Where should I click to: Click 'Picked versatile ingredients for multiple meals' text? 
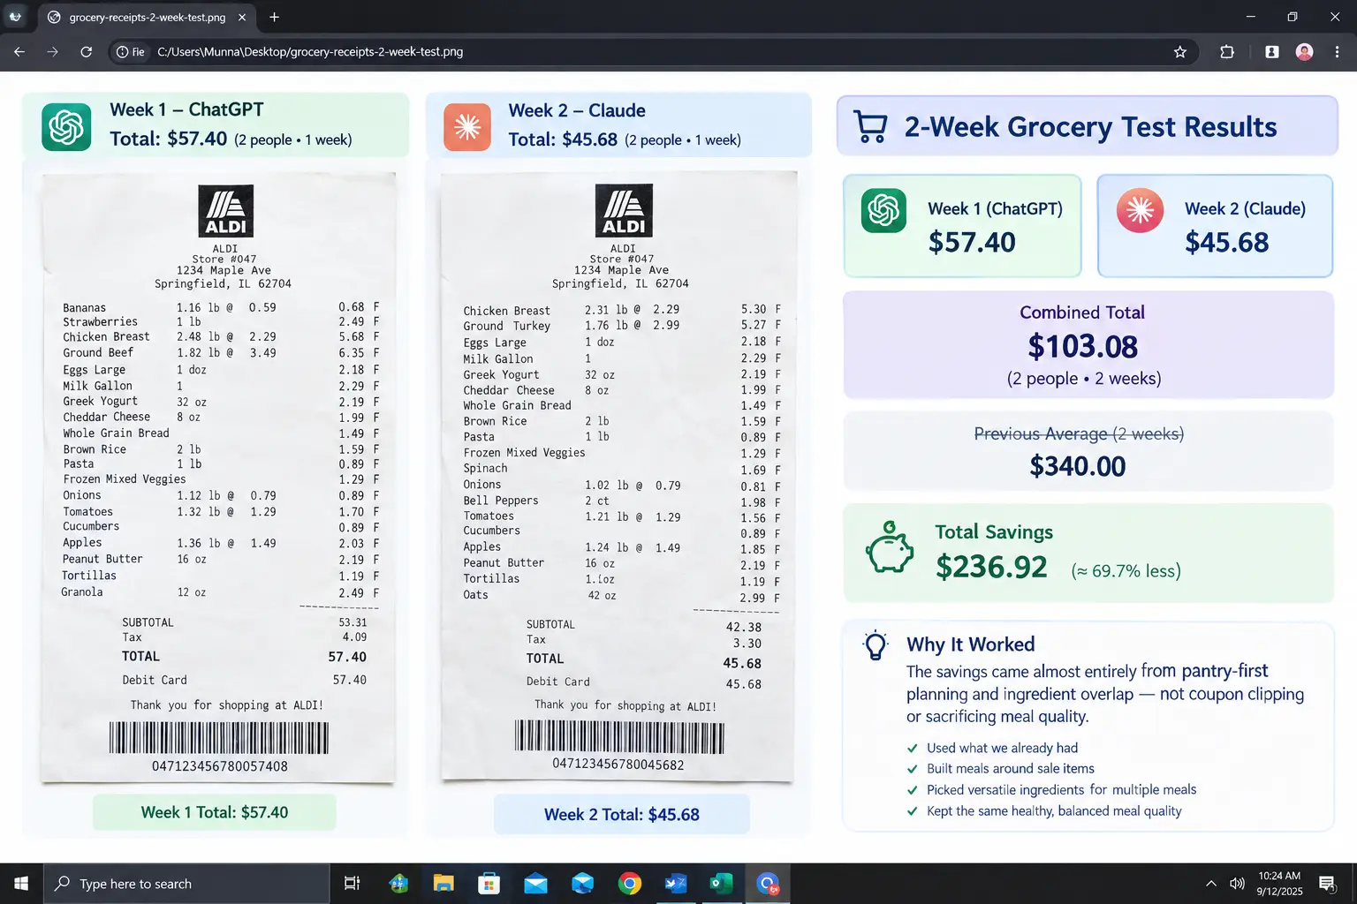click(1061, 790)
